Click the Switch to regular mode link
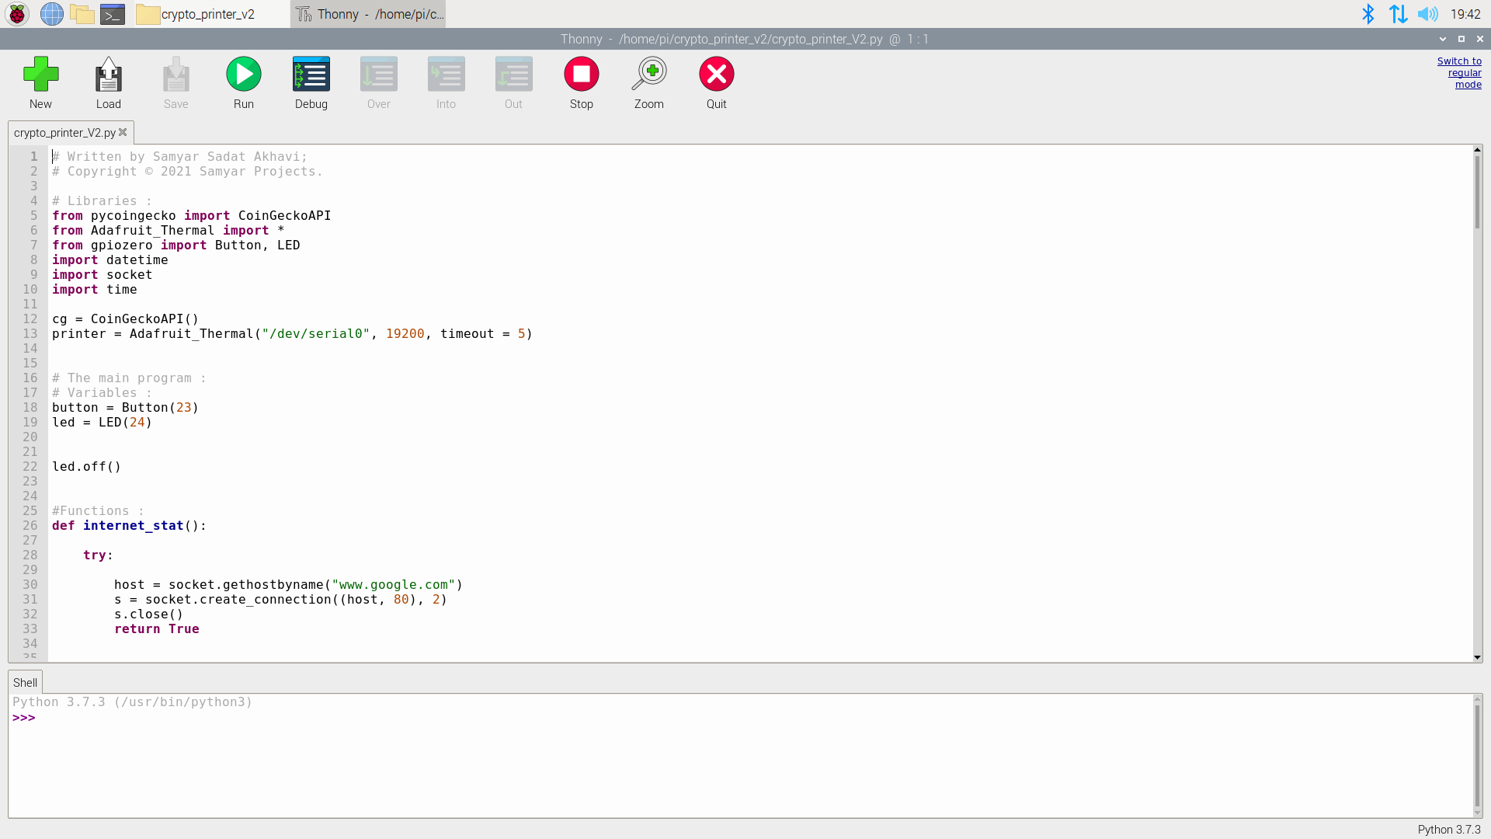Image resolution: width=1491 pixels, height=839 pixels. point(1460,73)
